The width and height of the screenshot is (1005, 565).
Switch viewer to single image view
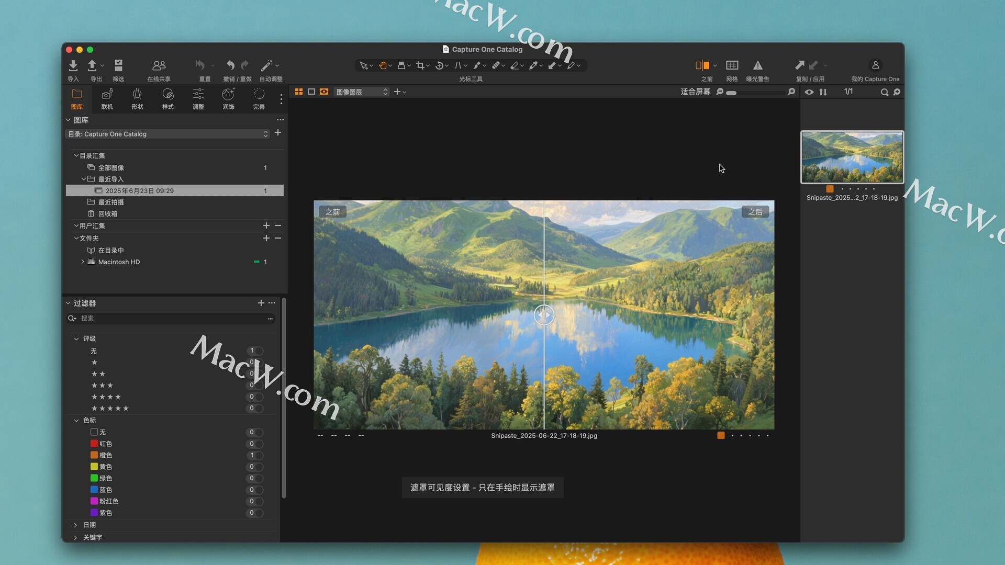(311, 92)
